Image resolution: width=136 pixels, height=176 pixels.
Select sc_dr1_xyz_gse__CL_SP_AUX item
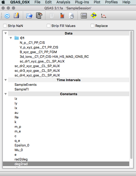click(x=42, y=61)
